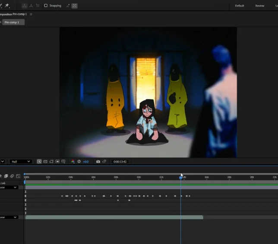
Task: Open the magnification dropdown arrow
Action: point(3,162)
